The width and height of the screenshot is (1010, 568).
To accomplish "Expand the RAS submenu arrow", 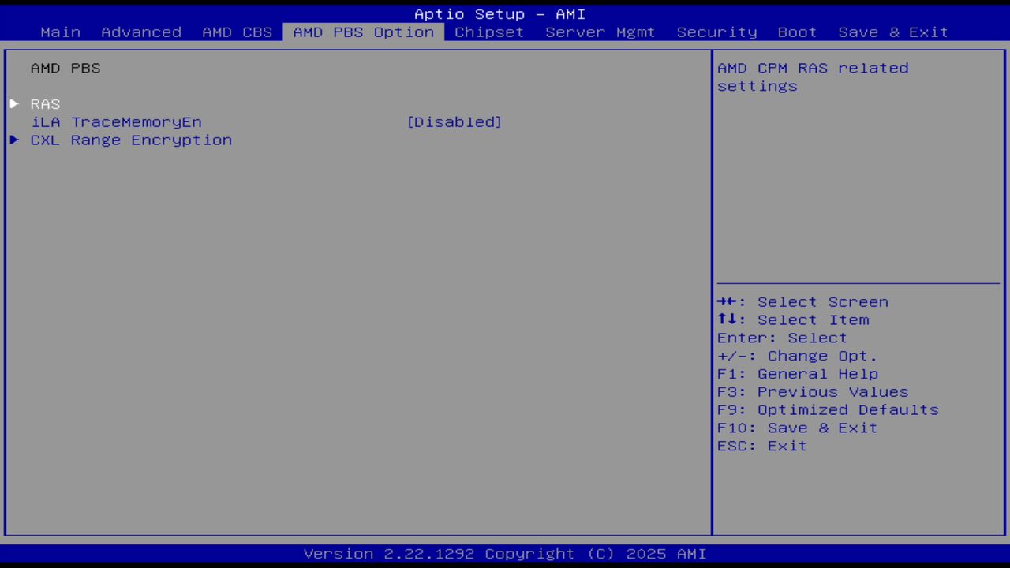I will [x=14, y=104].
